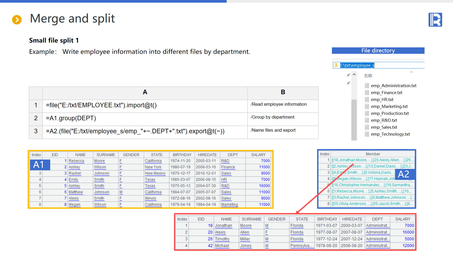The image size is (453, 254).
Task: Click the file icon for emp_Administration.txt
Action: 367,86
